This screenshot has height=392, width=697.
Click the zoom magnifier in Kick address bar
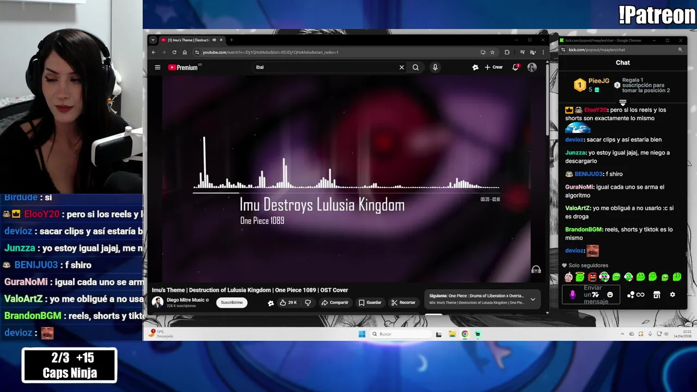[680, 50]
